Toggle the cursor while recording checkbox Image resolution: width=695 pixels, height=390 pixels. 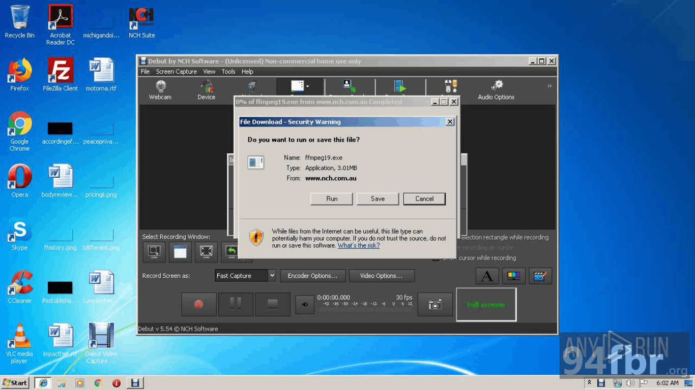pos(436,258)
